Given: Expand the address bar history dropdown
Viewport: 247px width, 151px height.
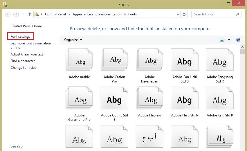Looking at the screenshot, I should pos(178,14).
